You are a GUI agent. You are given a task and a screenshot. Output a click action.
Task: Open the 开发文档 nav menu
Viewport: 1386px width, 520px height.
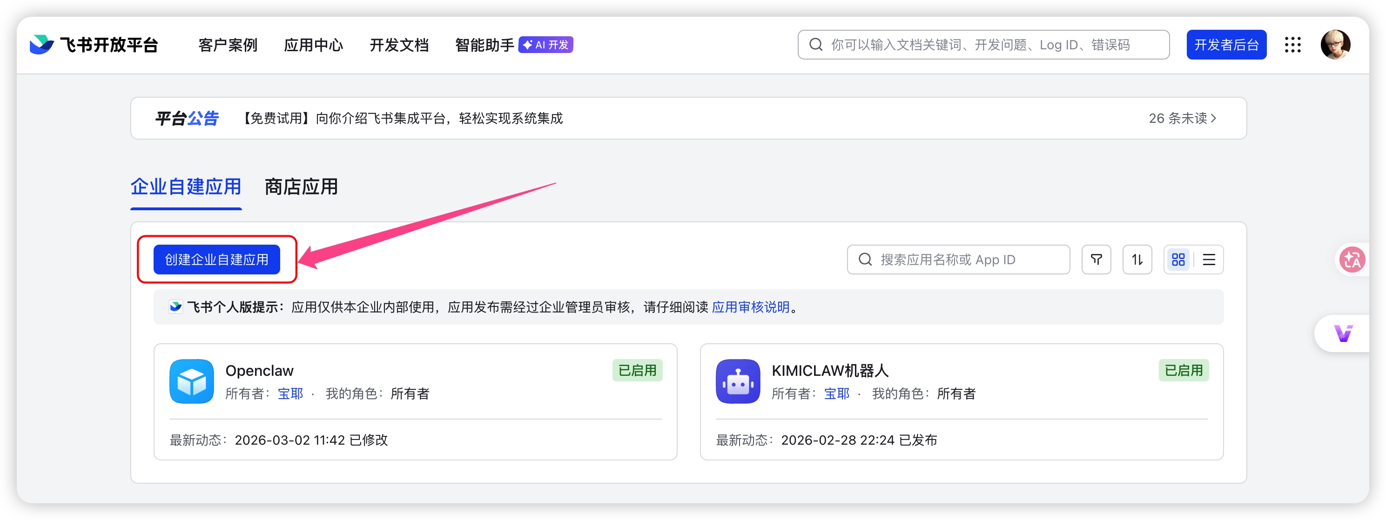pos(399,45)
